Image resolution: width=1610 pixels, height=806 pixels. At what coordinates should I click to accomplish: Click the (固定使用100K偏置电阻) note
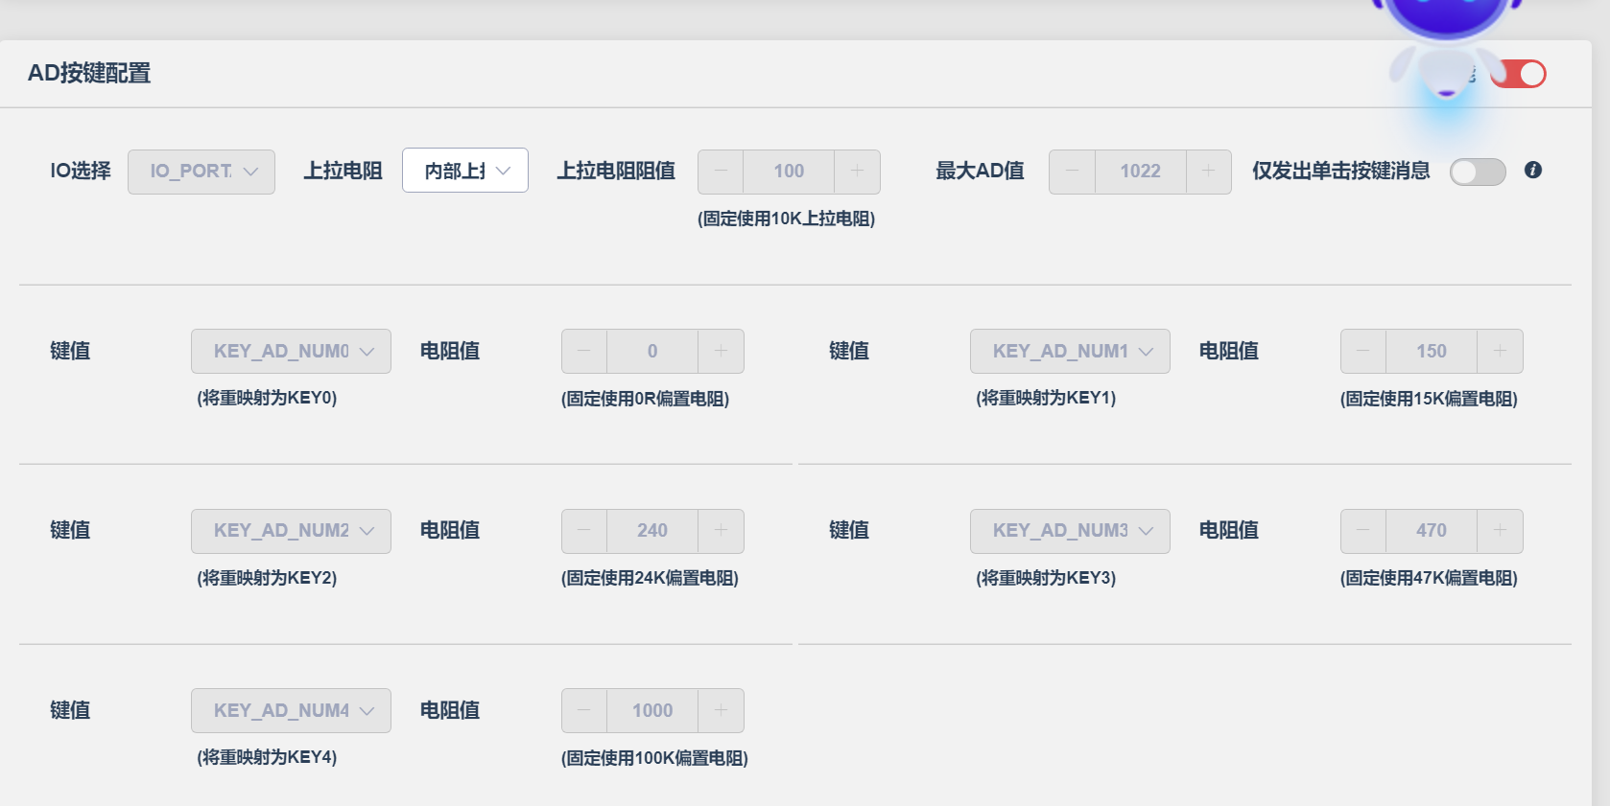(x=654, y=758)
